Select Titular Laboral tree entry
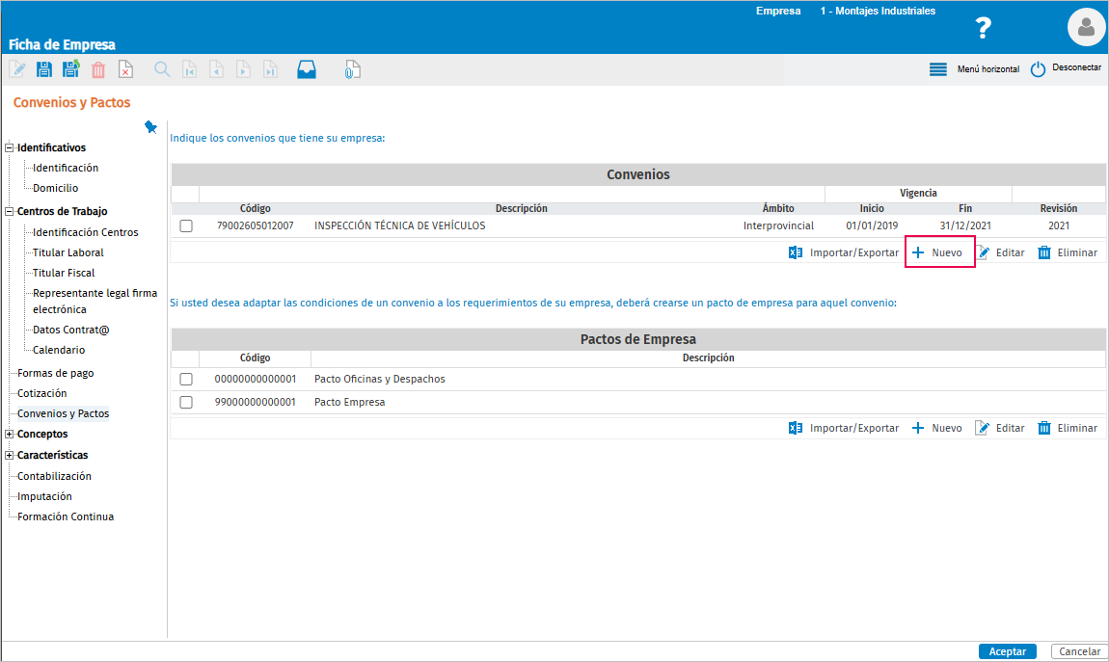Screen dimensions: 1109x662 tap(68, 252)
